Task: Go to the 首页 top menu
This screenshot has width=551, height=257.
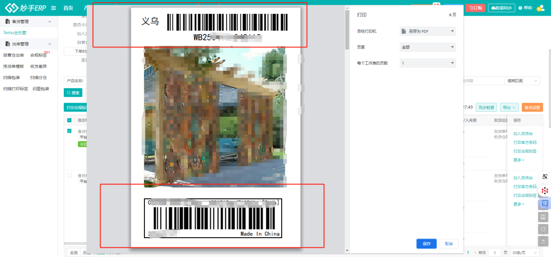Action: (x=68, y=8)
